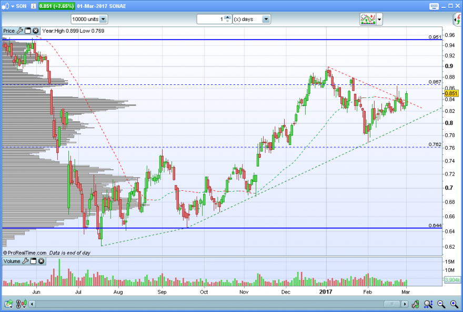This screenshot has height=312, width=463.
Task: Open the chart export/share icon
Action: click(x=9, y=304)
